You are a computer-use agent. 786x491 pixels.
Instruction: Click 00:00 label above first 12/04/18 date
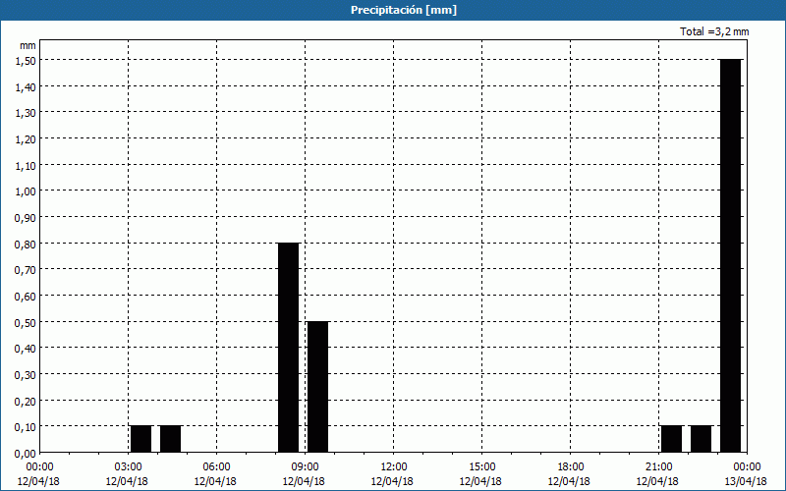39,467
